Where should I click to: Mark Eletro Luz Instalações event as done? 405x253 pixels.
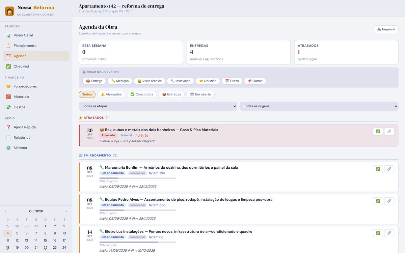(x=378, y=233)
